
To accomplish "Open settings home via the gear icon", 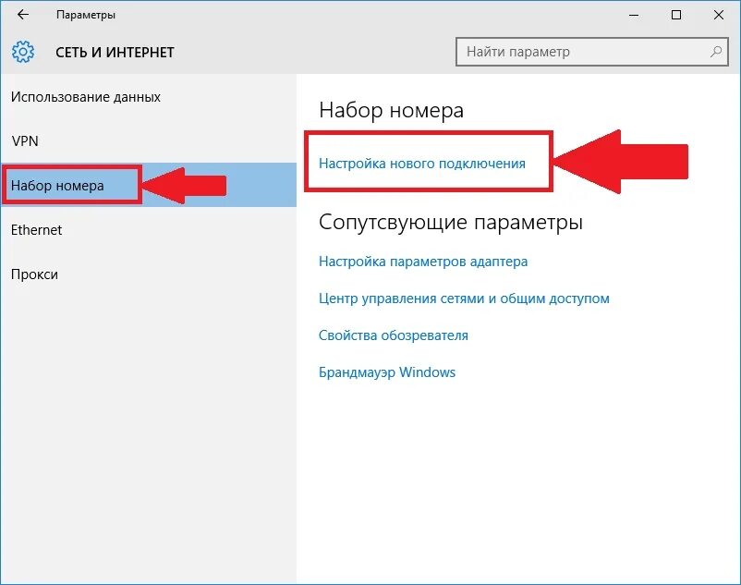I will tap(23, 52).
